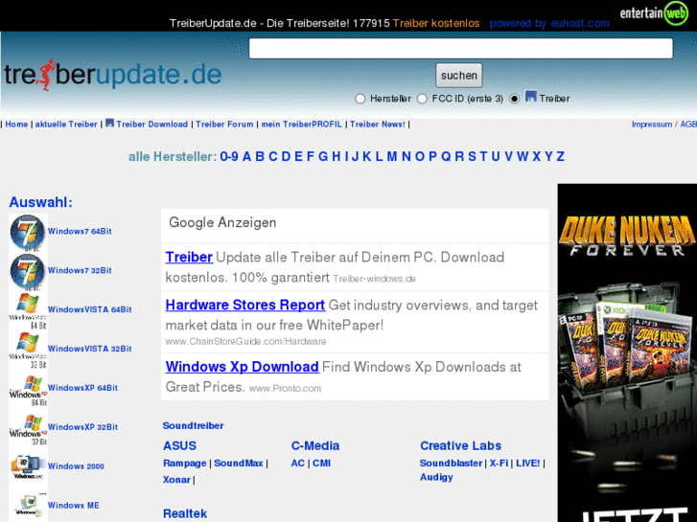Open the WindowsVISTA 32Bit text link
Image resolution: width=697 pixels, height=522 pixels.
tap(90, 349)
